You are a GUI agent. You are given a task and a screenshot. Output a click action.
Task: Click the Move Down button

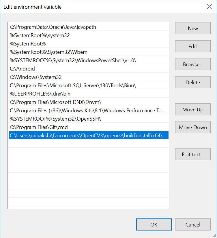pos(193,127)
